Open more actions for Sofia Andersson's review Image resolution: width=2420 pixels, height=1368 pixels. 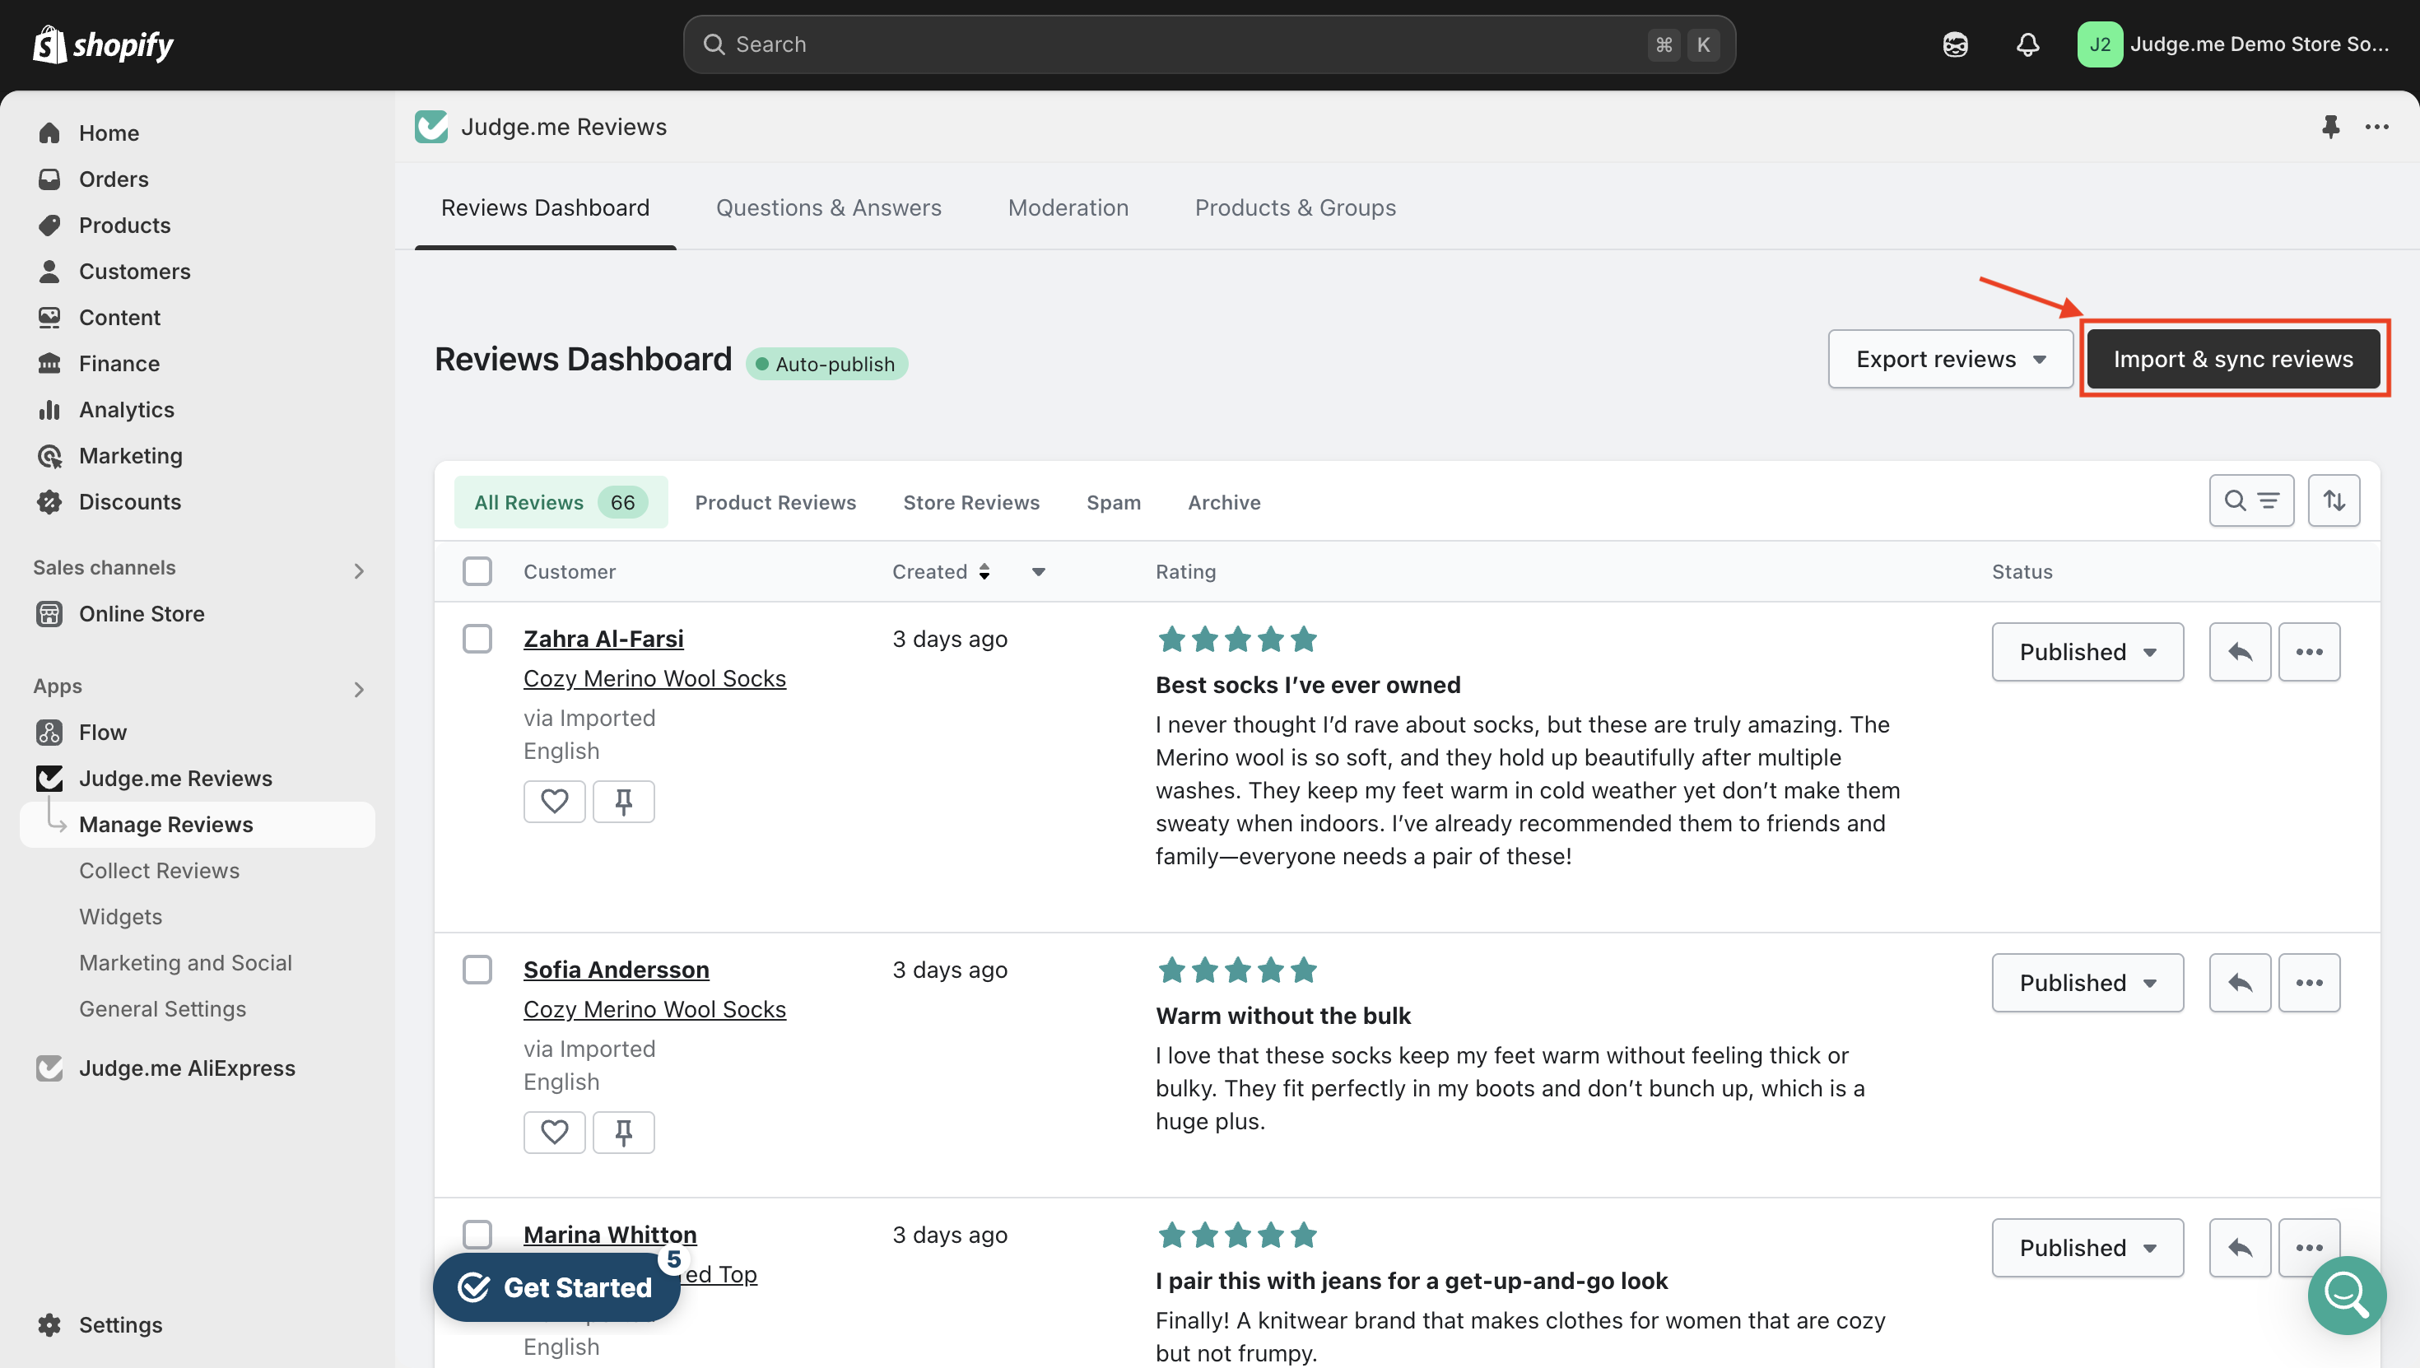coord(2309,983)
